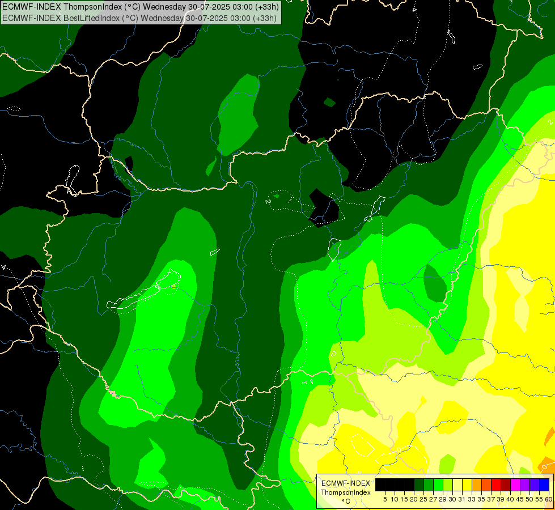Screen dimensions: 555x510
Task: Pick the dark red 39–40 legend swatch
Action: pyautogui.click(x=506, y=484)
